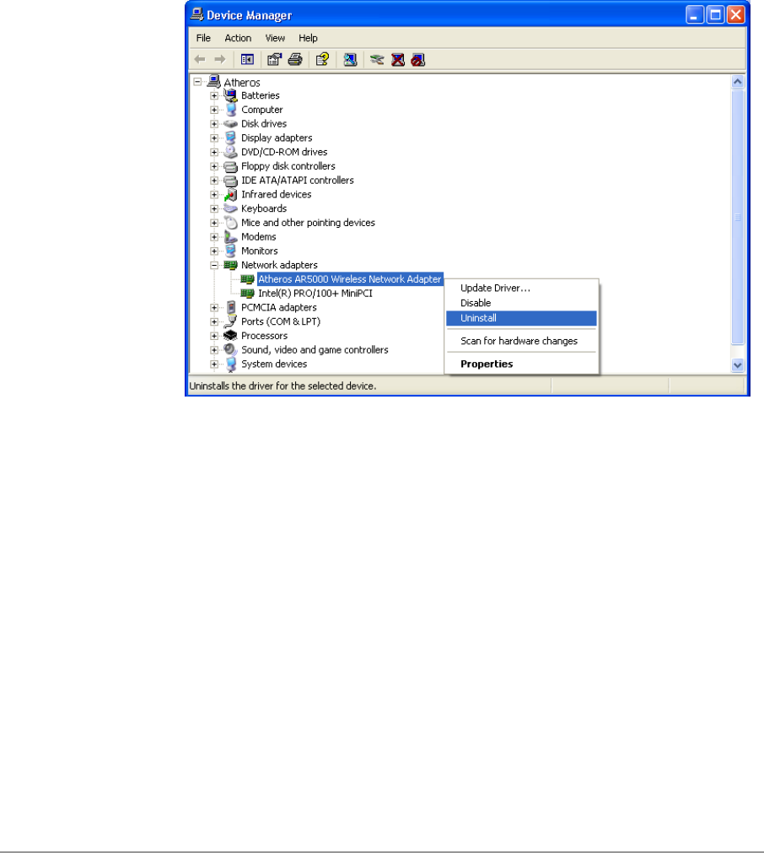Click the Intel PRO/100+ MiniPCI adapter icon
Viewport: 764px width, 853px height.
[247, 294]
